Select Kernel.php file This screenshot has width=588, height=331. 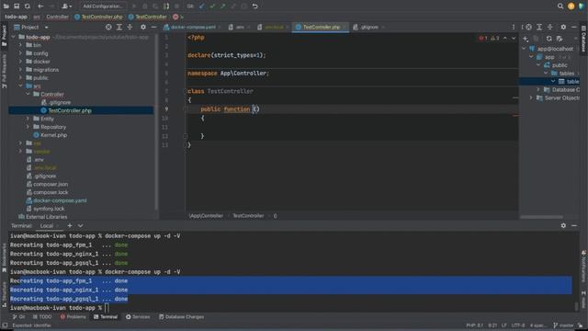click(x=53, y=135)
